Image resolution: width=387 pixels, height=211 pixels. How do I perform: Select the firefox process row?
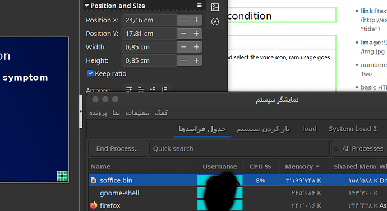pos(238,205)
